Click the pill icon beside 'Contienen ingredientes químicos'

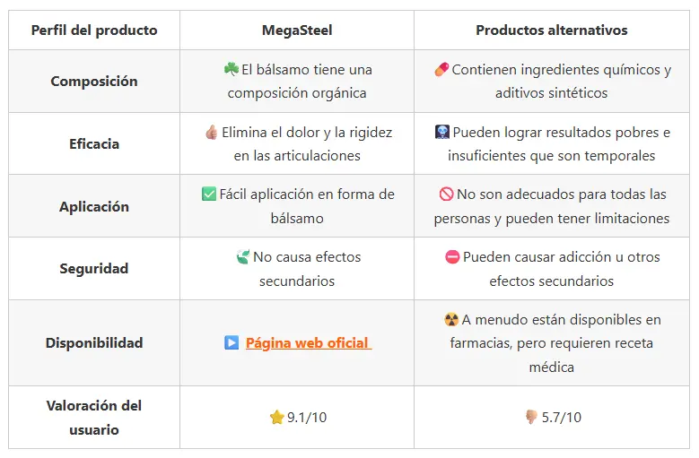[441, 69]
